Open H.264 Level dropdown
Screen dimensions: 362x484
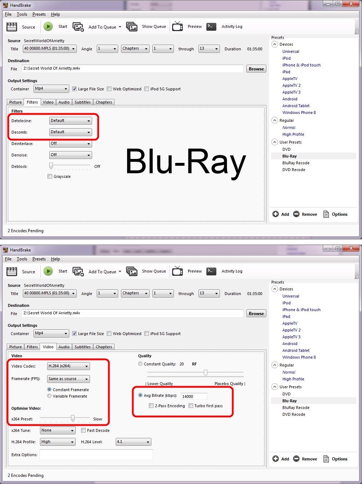pyautogui.click(x=134, y=442)
